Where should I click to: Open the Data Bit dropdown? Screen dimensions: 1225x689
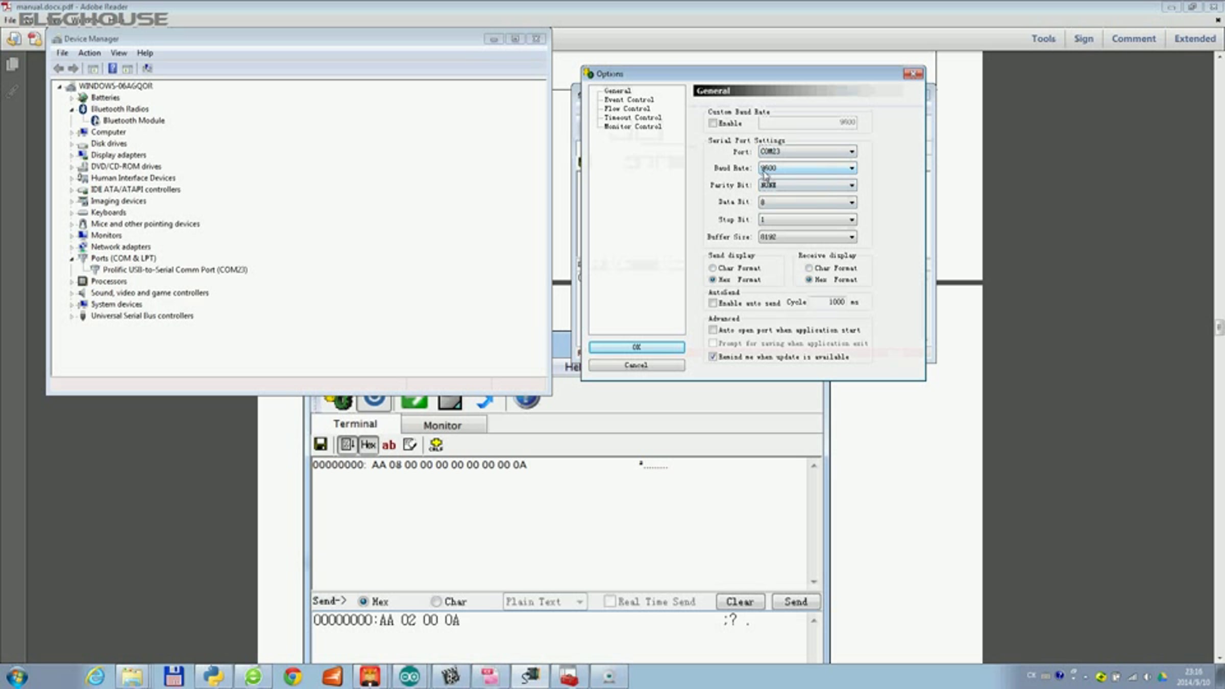807,202
